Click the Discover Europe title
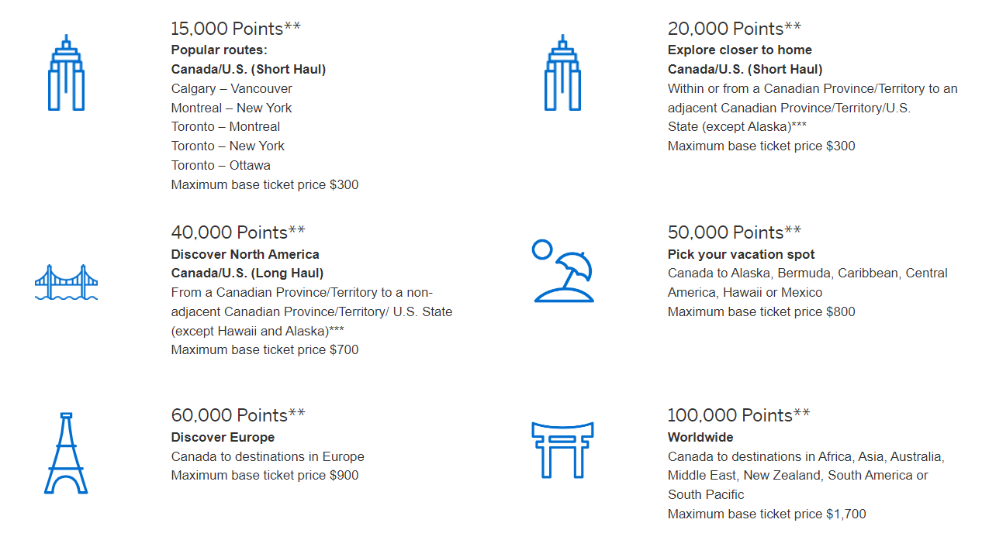The image size is (982, 547). click(x=223, y=437)
